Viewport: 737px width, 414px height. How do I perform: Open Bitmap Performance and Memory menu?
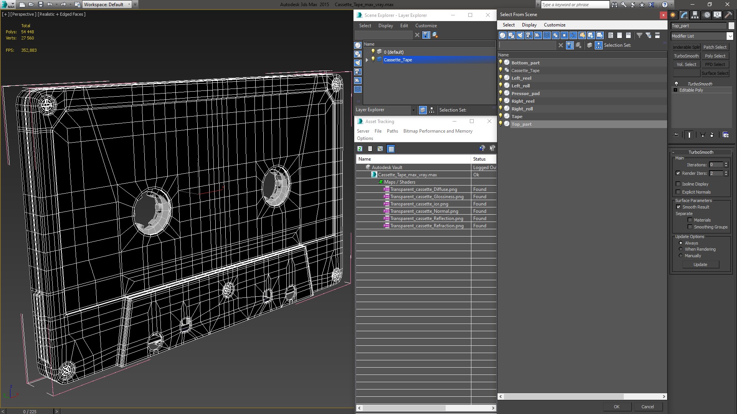pyautogui.click(x=438, y=131)
